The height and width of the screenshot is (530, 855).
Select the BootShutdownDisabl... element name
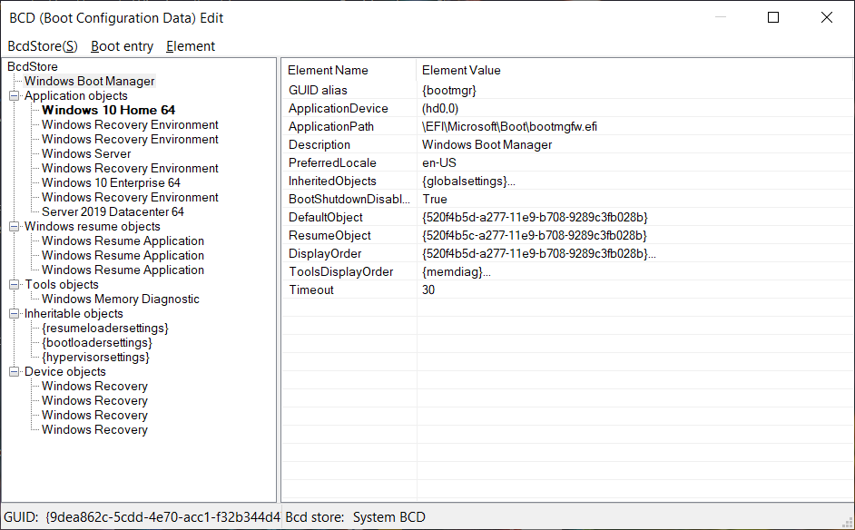click(x=349, y=199)
